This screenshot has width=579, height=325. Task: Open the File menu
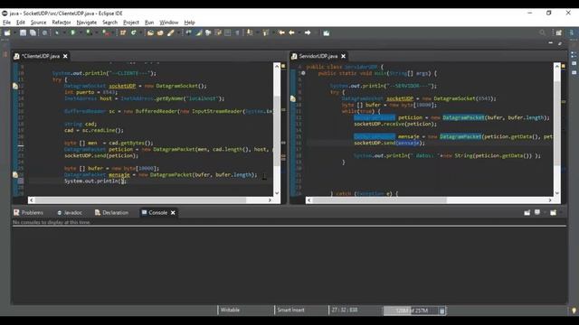[6, 23]
